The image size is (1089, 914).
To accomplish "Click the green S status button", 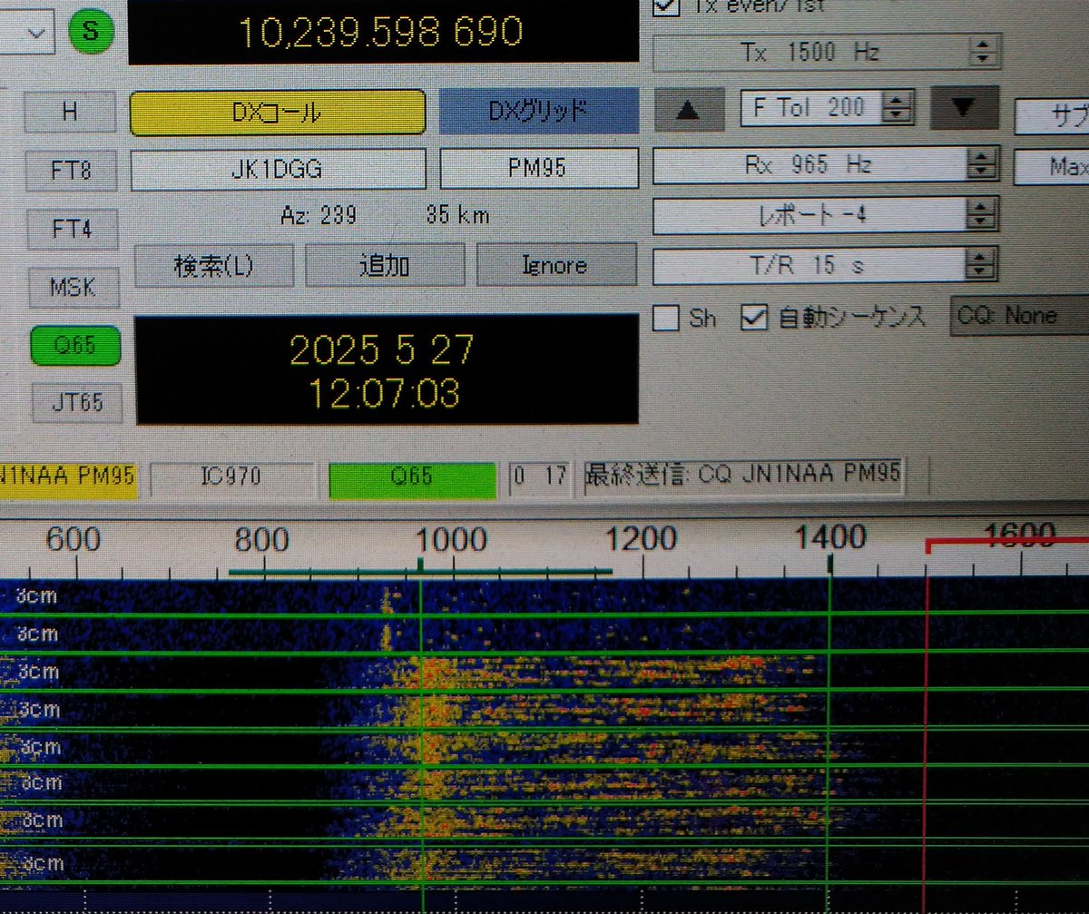I will pyautogui.click(x=92, y=30).
